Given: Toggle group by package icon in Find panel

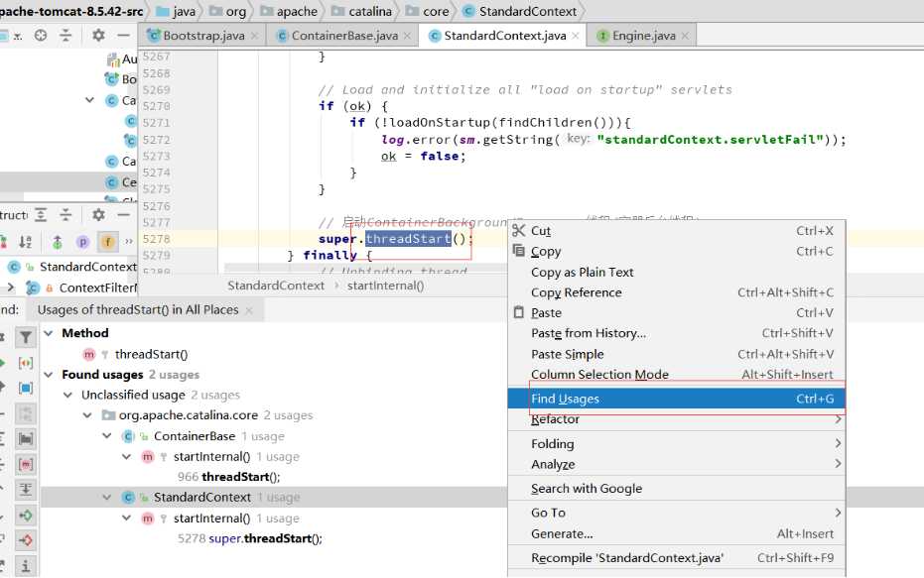Looking at the screenshot, I should tap(26, 438).
